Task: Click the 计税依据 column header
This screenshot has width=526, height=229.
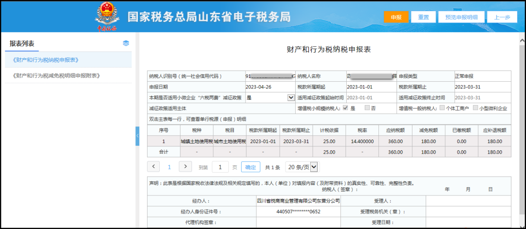Action: point(329,130)
